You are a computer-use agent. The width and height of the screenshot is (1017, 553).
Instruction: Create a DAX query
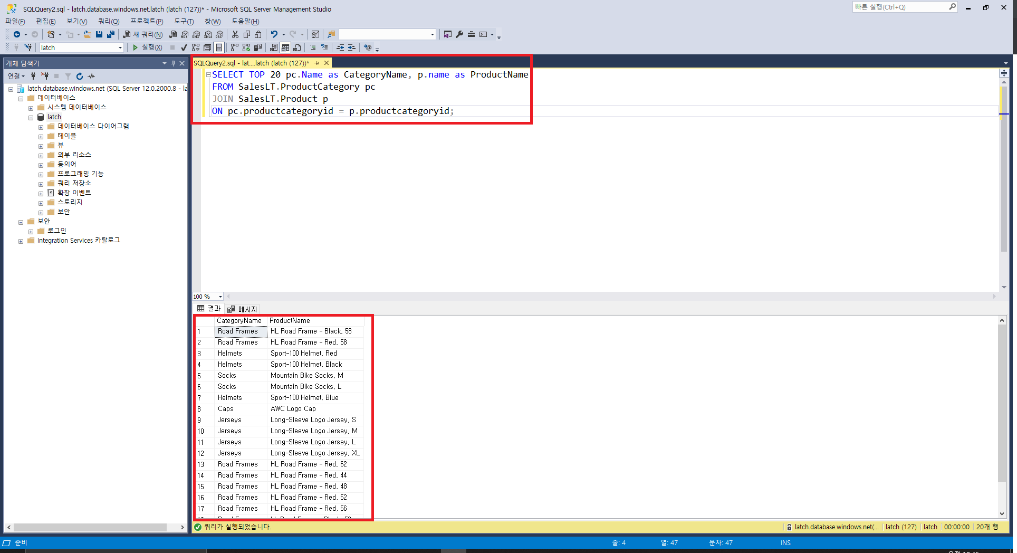[219, 34]
